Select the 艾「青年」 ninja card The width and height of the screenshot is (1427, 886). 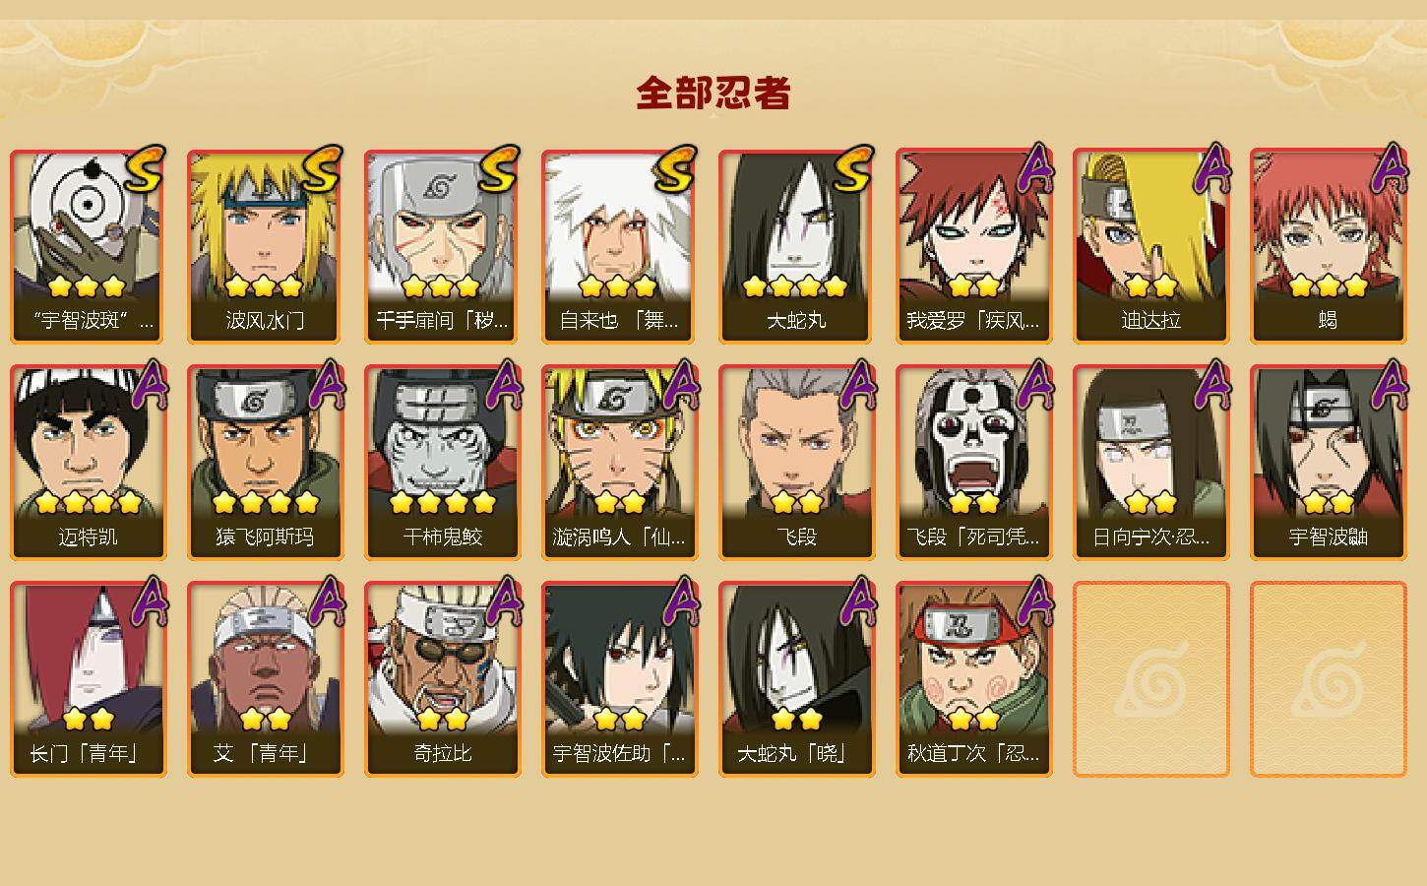coord(265,679)
